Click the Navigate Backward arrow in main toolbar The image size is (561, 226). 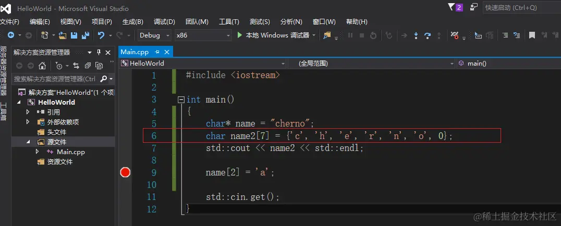point(11,35)
